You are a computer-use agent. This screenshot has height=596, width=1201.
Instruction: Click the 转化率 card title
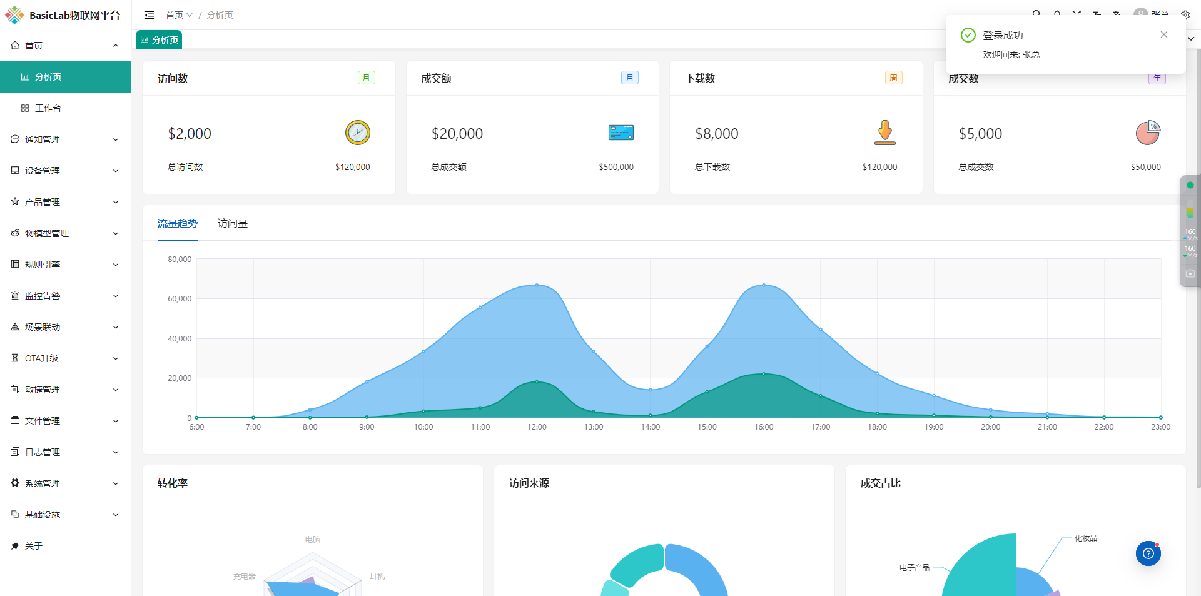173,483
